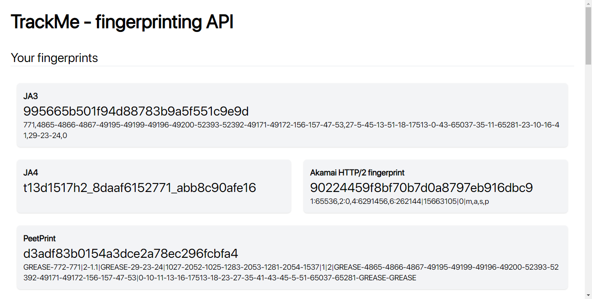Click the scrollbar up arrow
The width and height of the screenshot is (592, 299).
pos(588,3)
